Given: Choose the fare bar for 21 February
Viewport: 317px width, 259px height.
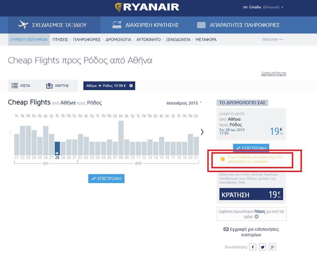Looking at the screenshot, I should [196, 146].
